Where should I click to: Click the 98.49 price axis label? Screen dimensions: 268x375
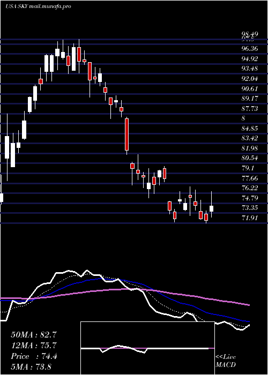pyautogui.click(x=250, y=35)
